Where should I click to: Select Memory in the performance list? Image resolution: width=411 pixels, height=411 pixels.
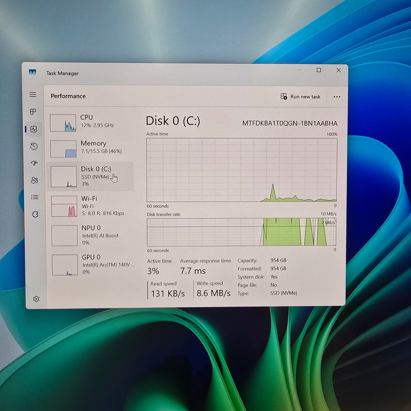coord(91,149)
